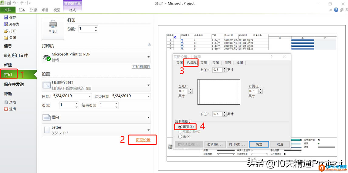The height and width of the screenshot is (173, 348).
Task: Switch to the Page tab in dialog
Action: point(179,63)
